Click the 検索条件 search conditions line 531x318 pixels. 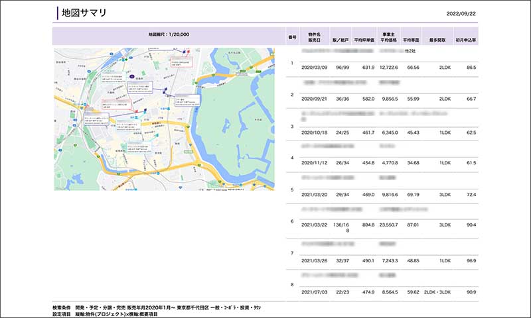[x=157, y=308]
